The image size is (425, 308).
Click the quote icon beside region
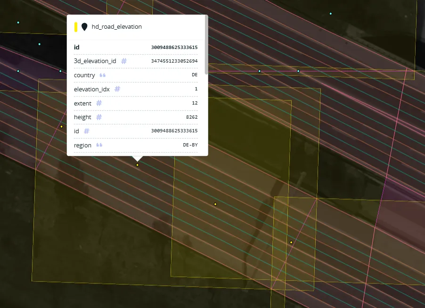click(x=99, y=145)
